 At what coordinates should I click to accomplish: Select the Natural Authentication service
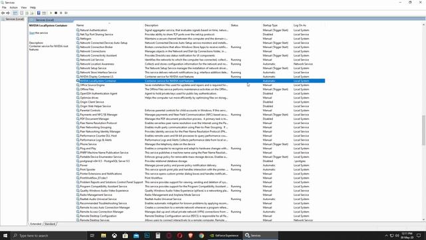[x=200, y=30]
